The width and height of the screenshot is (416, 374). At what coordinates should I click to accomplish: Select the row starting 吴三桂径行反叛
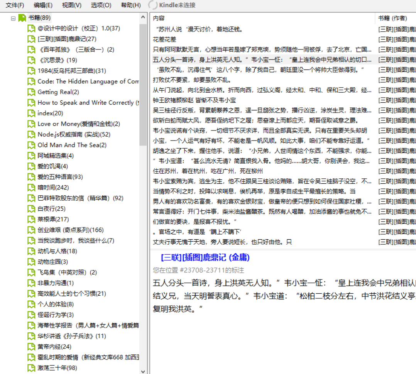point(262,110)
